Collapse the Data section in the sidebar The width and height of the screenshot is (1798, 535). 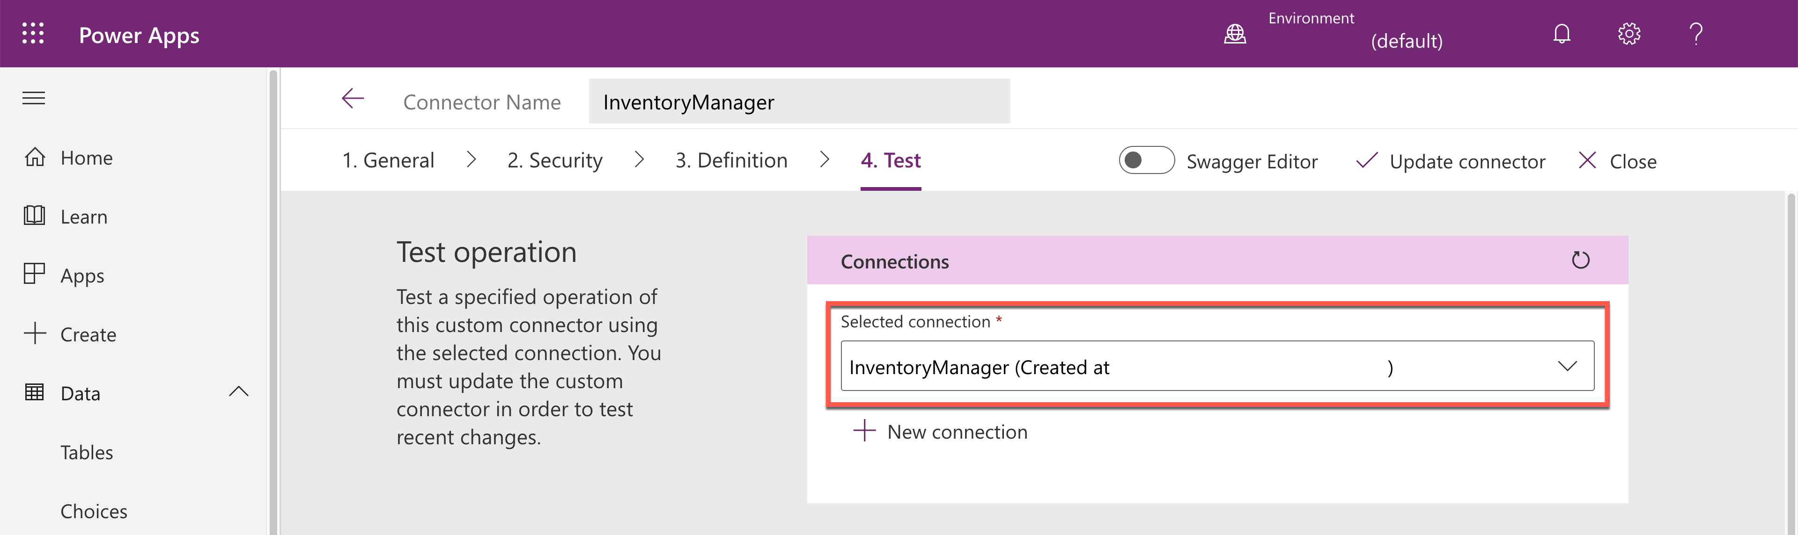(239, 392)
